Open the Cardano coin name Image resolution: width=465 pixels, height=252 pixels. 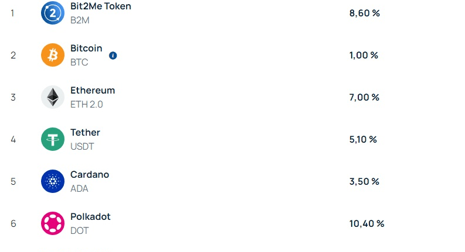tap(90, 175)
